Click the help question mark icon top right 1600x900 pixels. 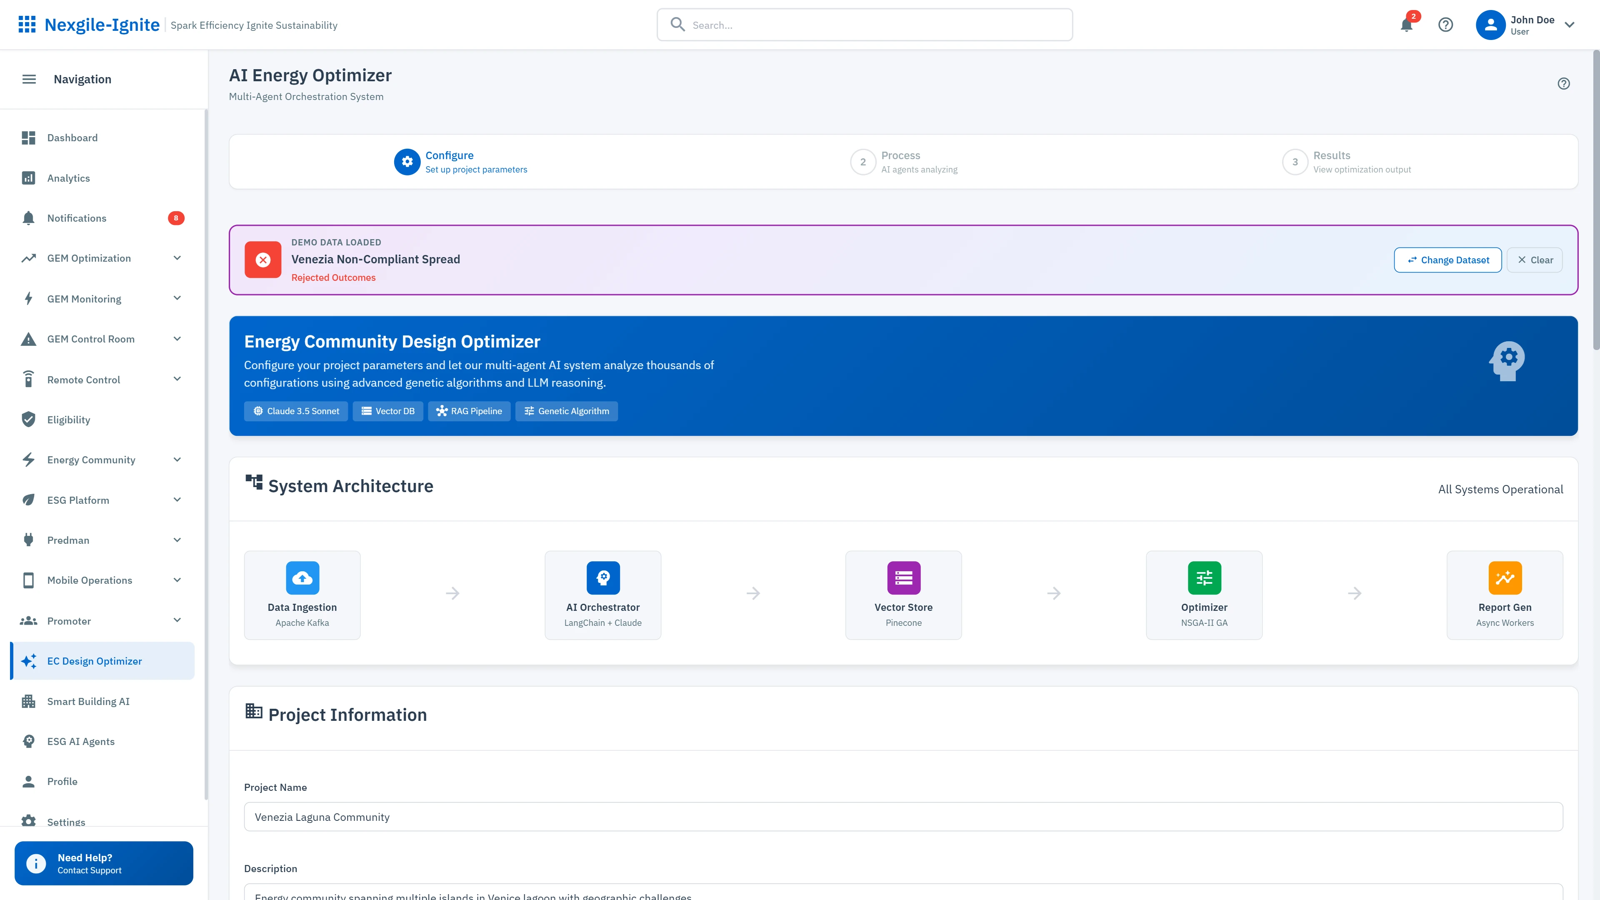point(1446,25)
